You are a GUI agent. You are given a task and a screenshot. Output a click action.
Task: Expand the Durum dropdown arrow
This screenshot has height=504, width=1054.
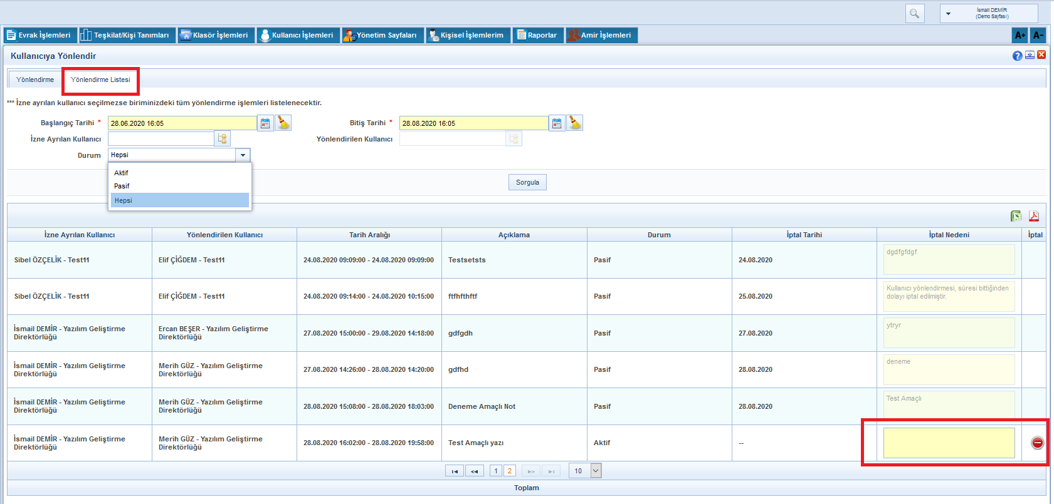(243, 155)
